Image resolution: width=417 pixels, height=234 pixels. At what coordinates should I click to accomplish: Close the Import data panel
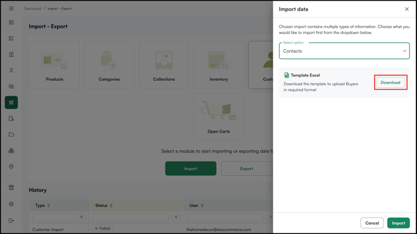(406, 9)
